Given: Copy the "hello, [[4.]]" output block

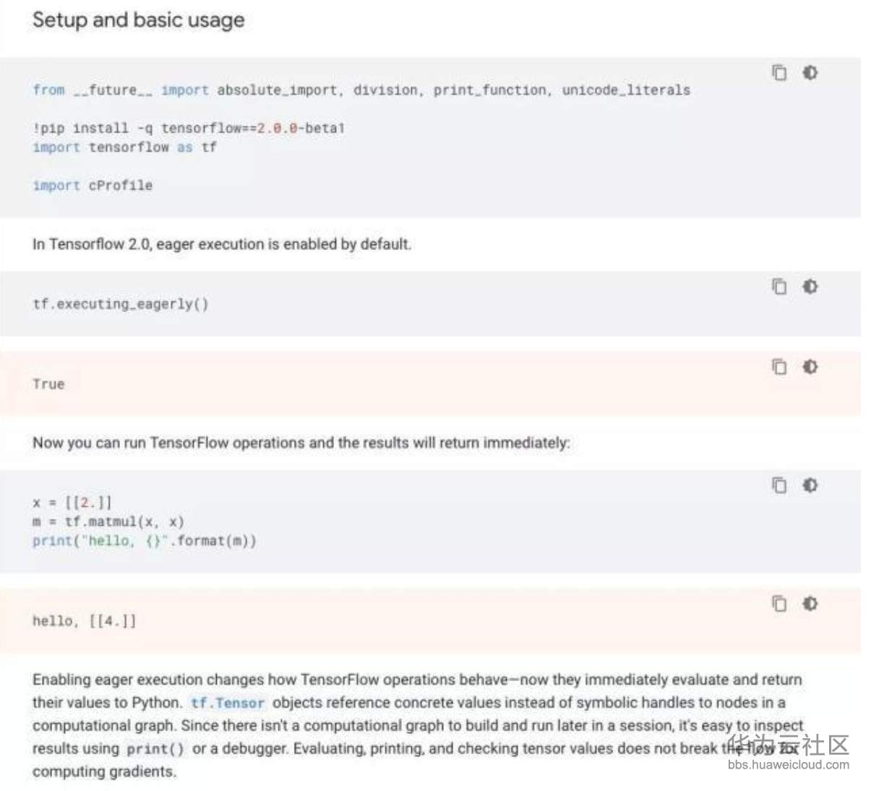Looking at the screenshot, I should click(x=779, y=604).
